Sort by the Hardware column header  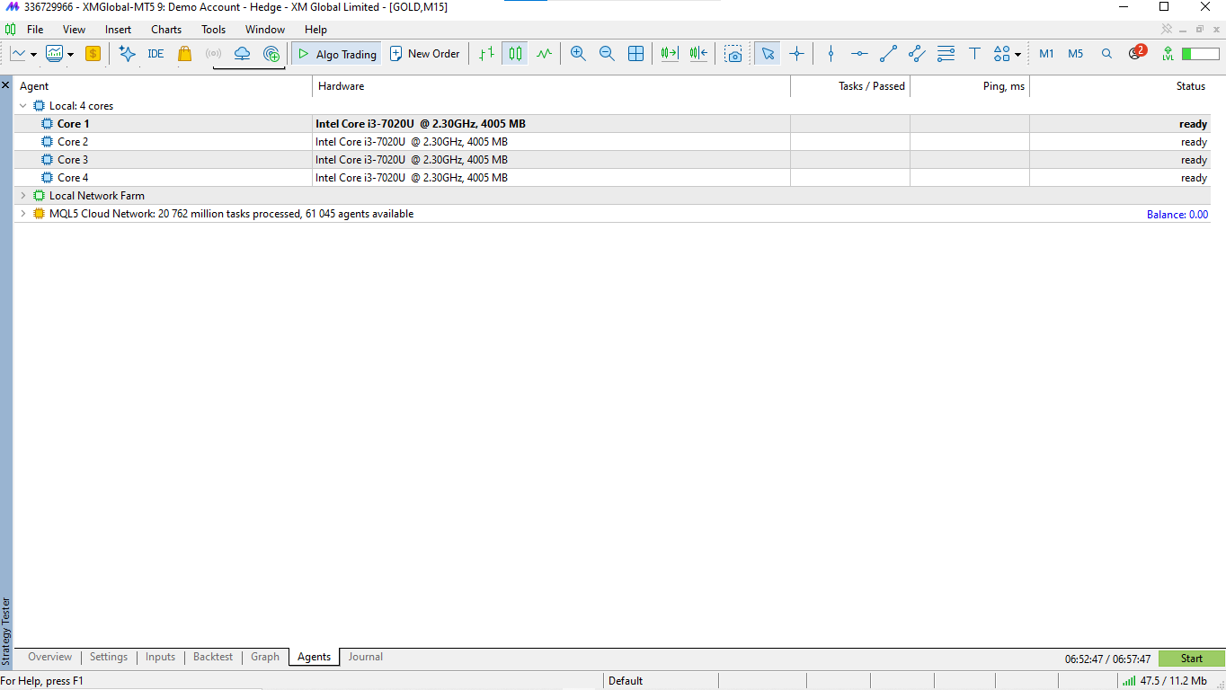coord(551,86)
